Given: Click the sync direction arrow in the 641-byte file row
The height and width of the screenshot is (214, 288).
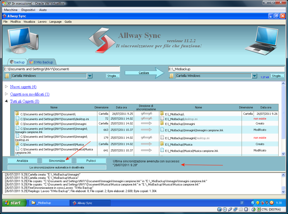Looking at the screenshot, I should tap(146, 150).
